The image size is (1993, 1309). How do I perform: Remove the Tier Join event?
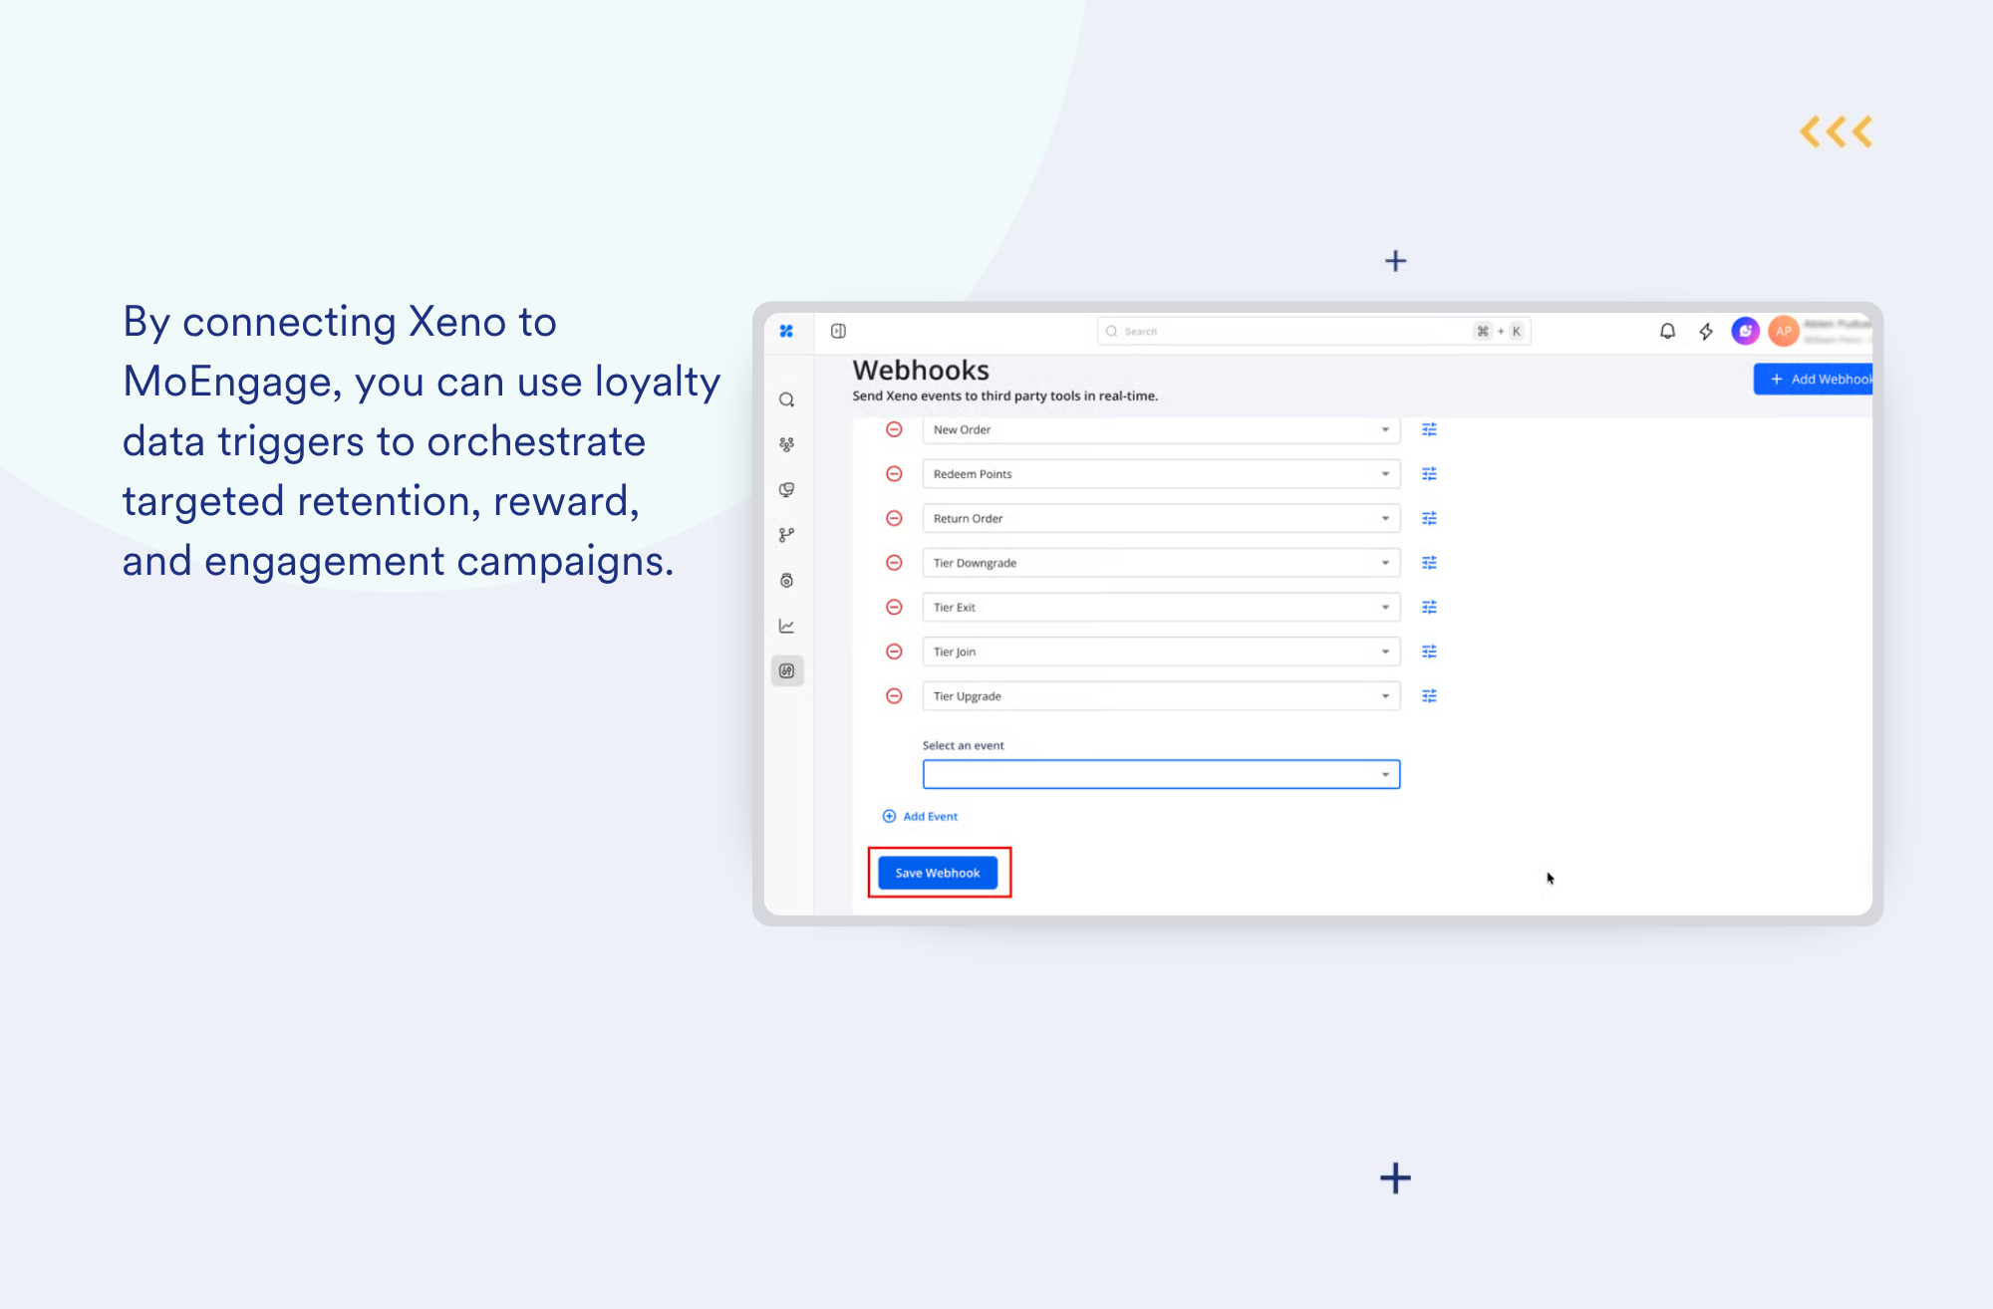pos(894,652)
